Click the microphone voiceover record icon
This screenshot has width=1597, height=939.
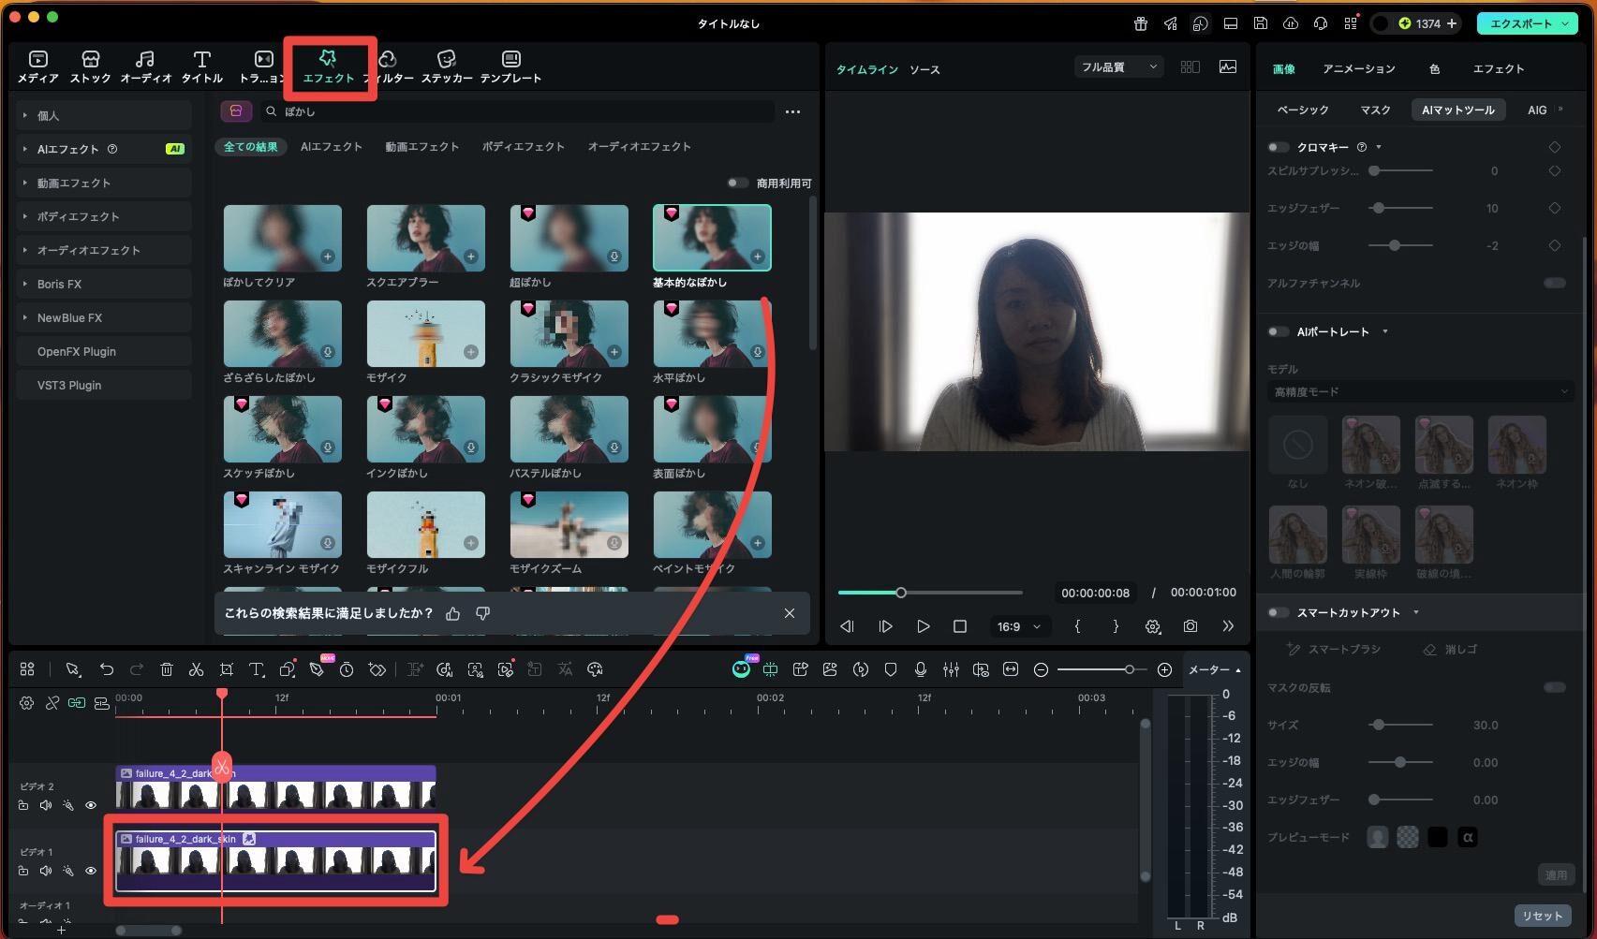point(921,669)
